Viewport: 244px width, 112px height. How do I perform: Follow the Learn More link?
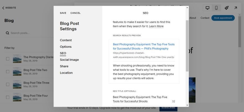(156, 26)
